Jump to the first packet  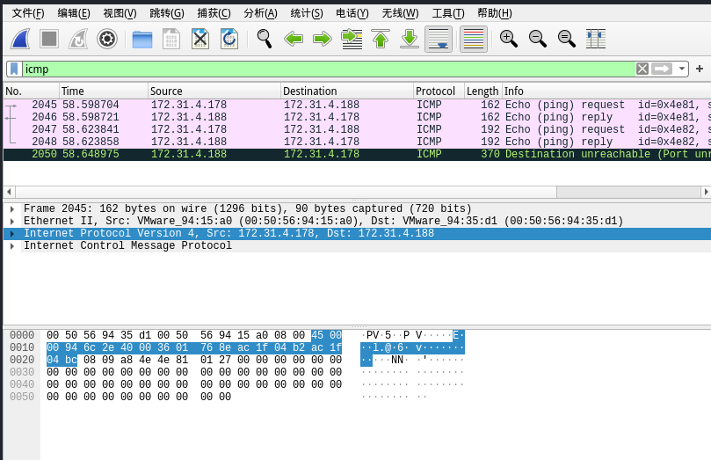[x=381, y=39]
